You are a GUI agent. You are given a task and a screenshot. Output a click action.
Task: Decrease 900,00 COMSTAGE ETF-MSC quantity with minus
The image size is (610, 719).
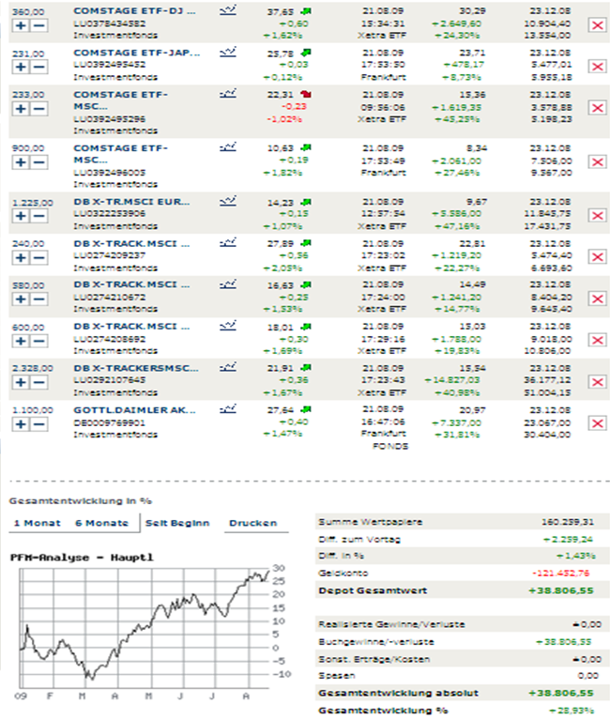coord(39,162)
